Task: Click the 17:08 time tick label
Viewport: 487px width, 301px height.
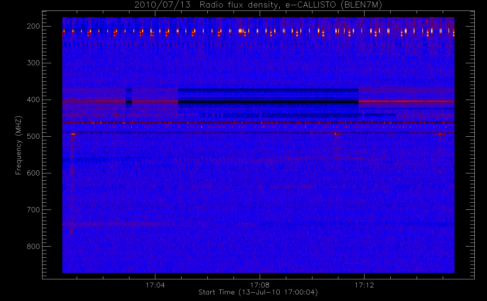Action: 260,285
